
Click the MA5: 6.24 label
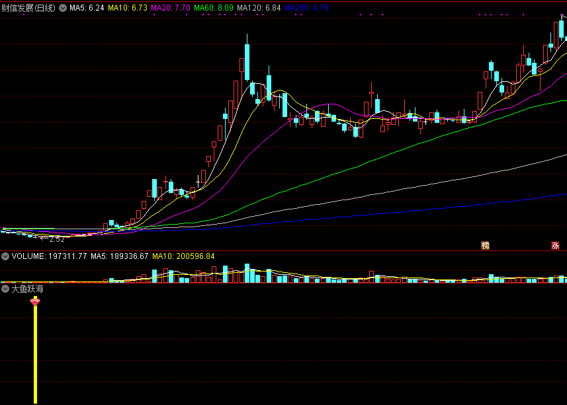87,8
